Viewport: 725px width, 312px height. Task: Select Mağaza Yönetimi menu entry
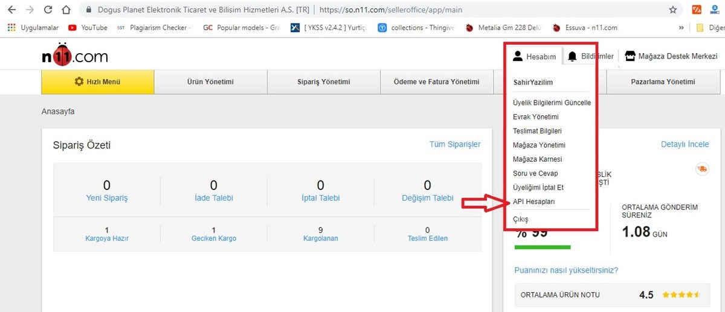point(539,145)
